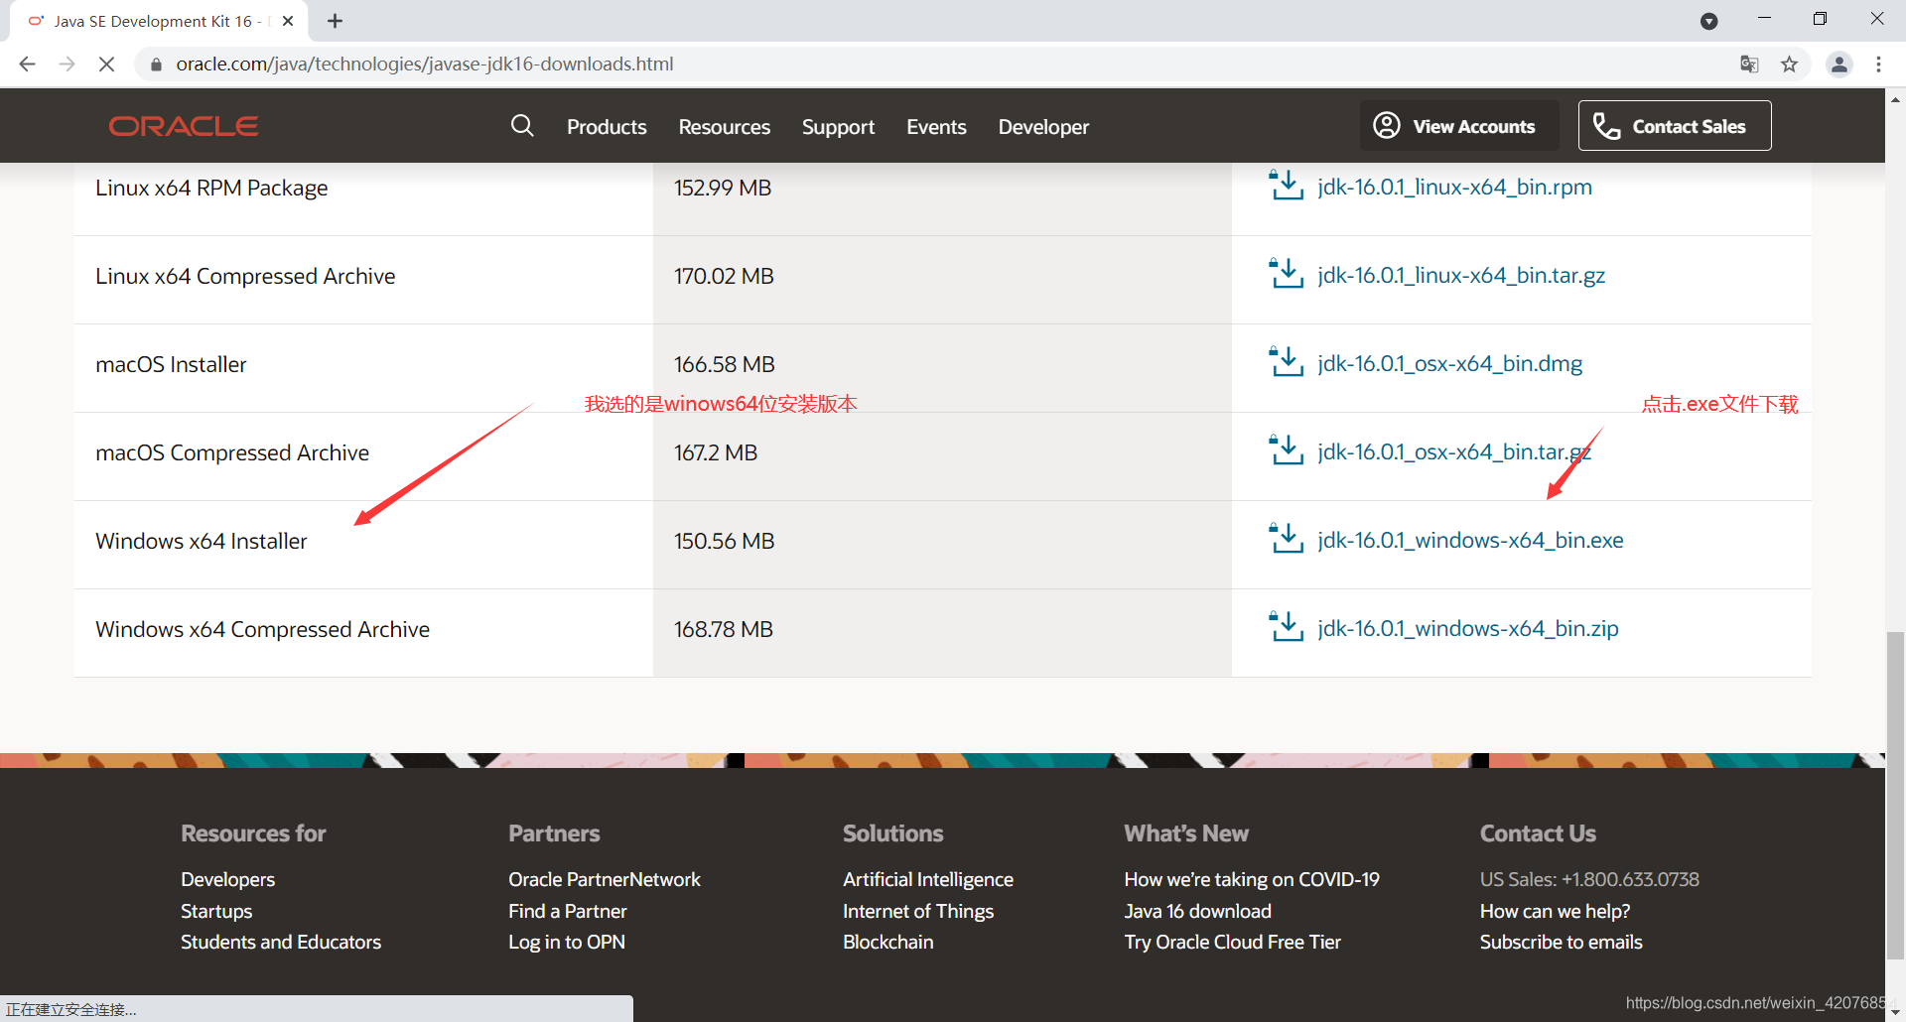Download jdk-16.0.1_osx-x64_bin.tar.gz link

[1454, 451]
